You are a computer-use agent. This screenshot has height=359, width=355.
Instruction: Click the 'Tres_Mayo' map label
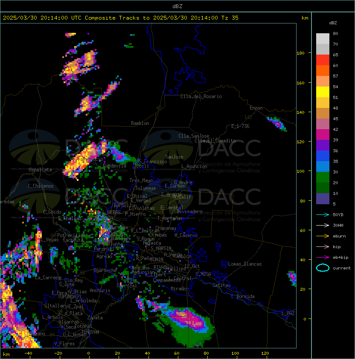pos(141,180)
